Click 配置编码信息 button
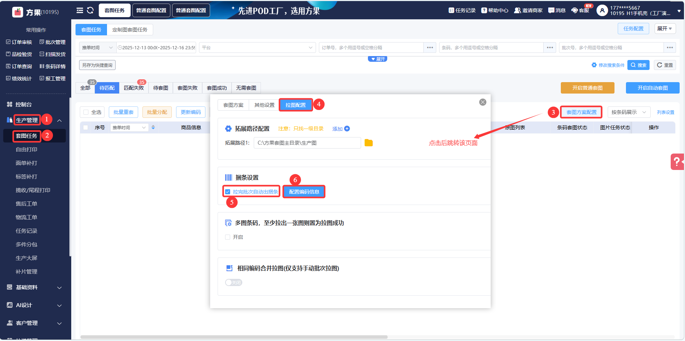 point(304,192)
